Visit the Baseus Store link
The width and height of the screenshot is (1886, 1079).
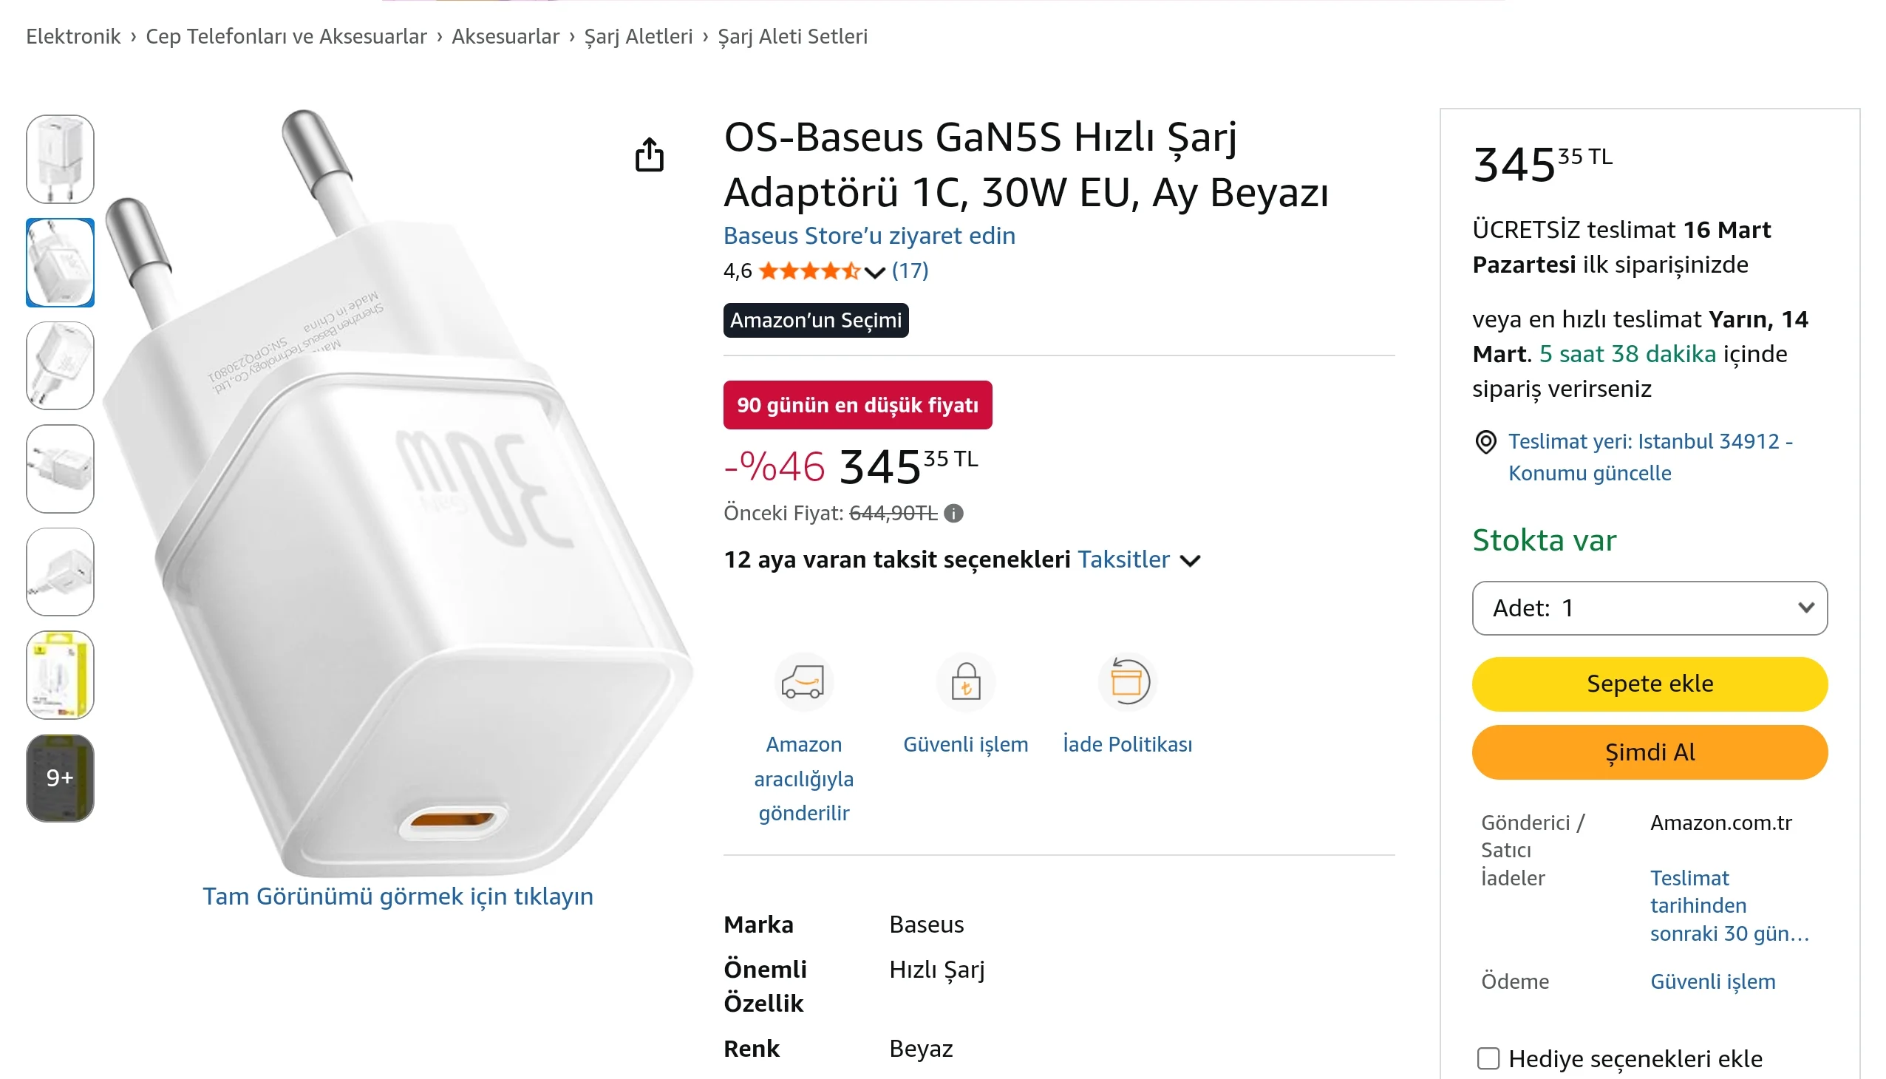868,236
